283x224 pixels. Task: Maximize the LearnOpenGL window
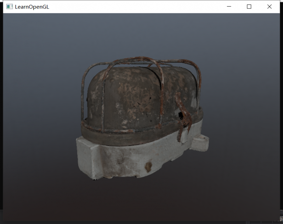249,7
